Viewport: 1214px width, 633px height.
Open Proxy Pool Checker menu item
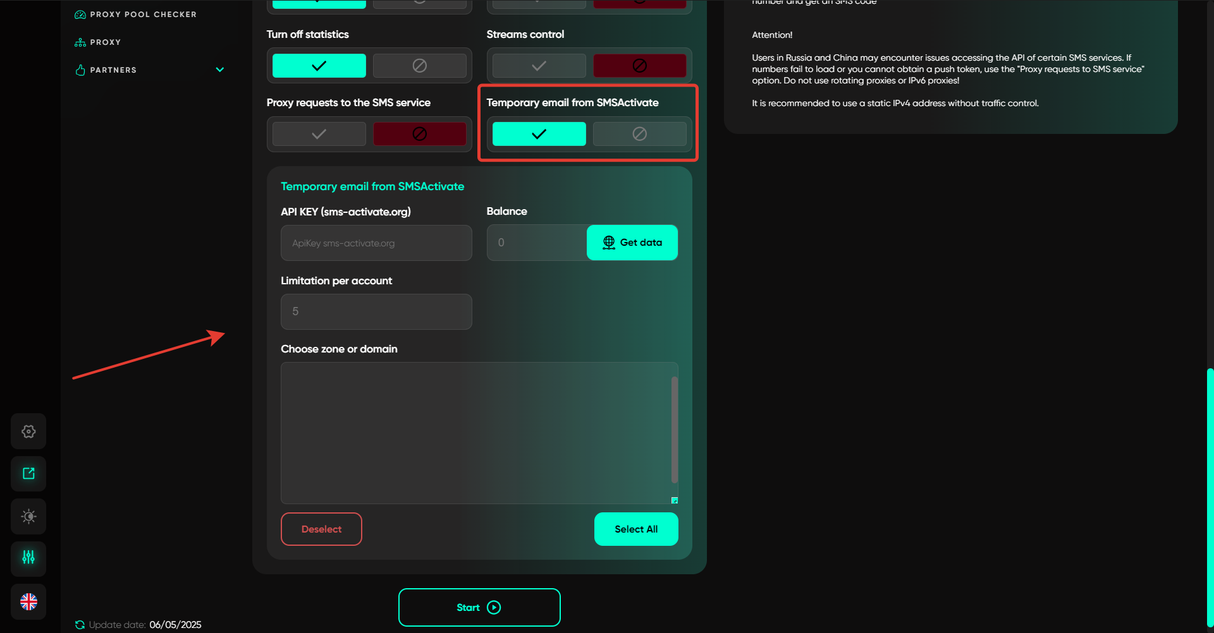click(143, 15)
